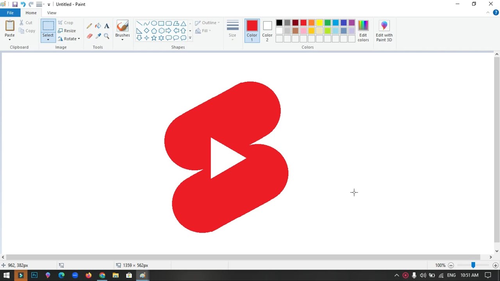
Task: Choose the Rounded rectangle shape
Action: coord(168,23)
